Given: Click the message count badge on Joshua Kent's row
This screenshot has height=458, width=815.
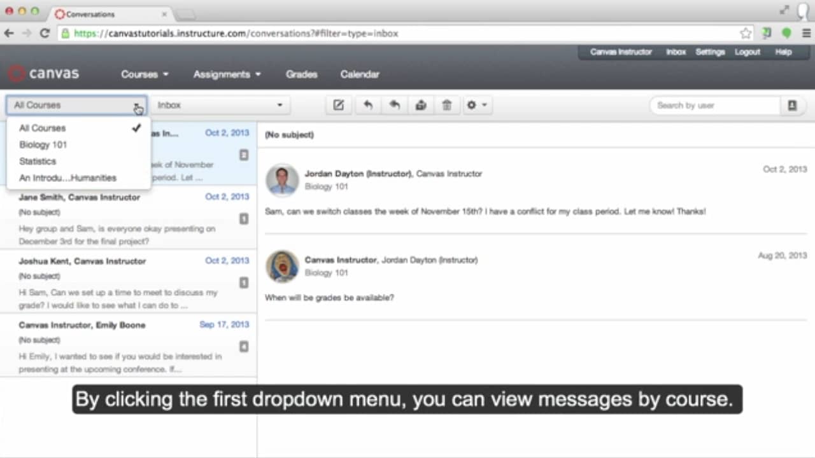Looking at the screenshot, I should [x=244, y=282].
